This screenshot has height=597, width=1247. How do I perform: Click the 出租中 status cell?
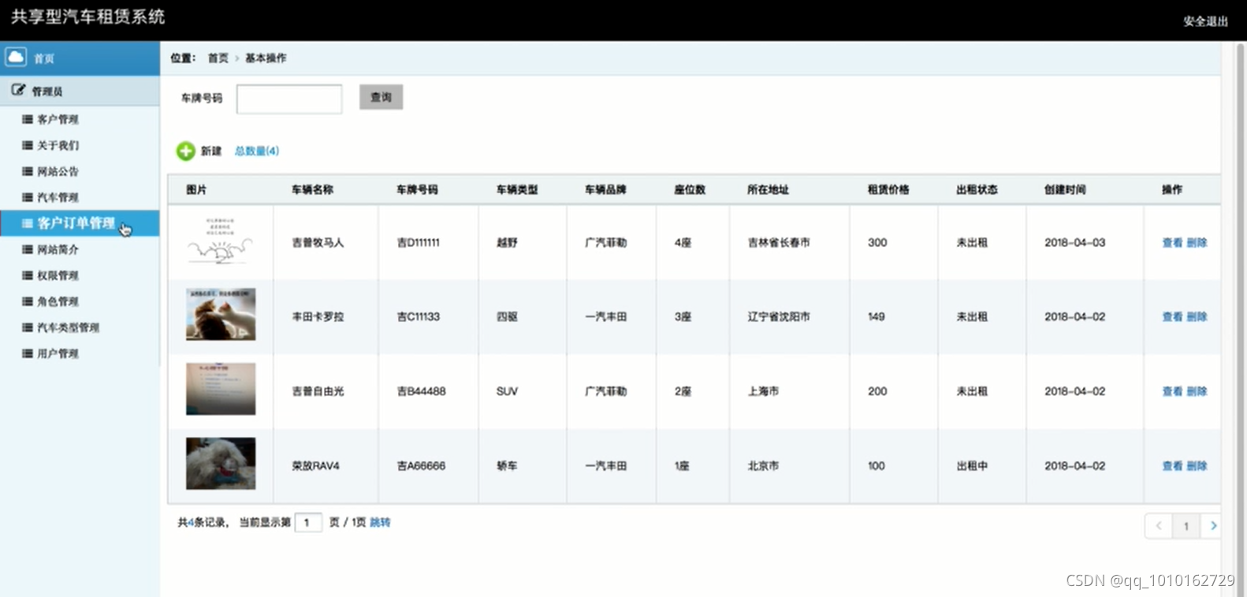pos(972,466)
